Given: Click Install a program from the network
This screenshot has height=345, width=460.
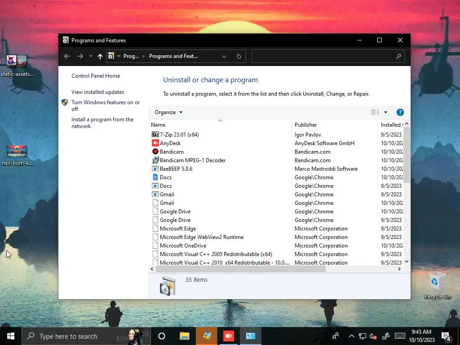Looking at the screenshot, I should click(x=102, y=123).
